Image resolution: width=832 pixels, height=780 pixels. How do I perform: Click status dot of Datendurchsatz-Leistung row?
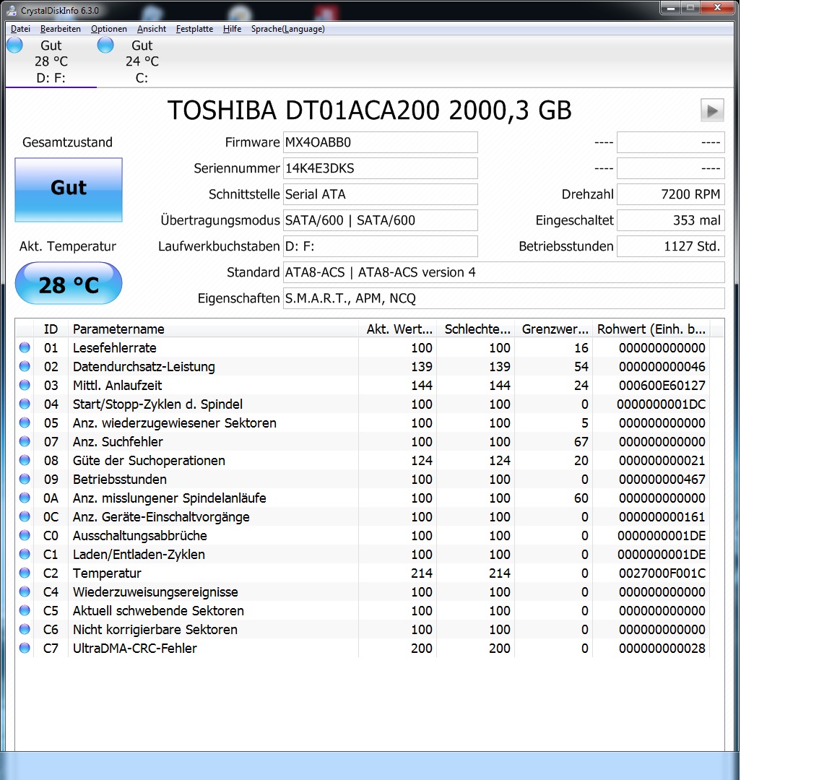(x=25, y=366)
